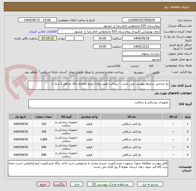Screen dimensions: 196x191
Task: Click the response deadline date 1404/09/18
Action: click(x=141, y=38)
